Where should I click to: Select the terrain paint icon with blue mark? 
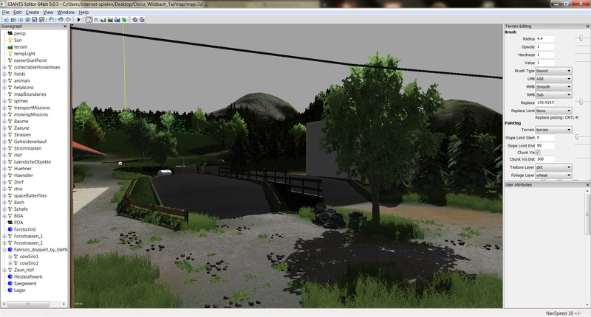[x=117, y=20]
